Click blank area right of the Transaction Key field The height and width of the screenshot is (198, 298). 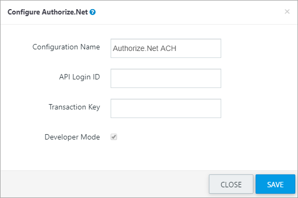pos(258,108)
